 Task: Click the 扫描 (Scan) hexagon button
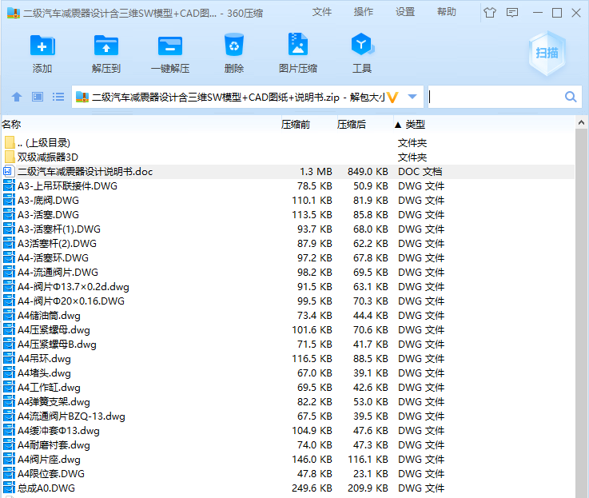pos(547,53)
